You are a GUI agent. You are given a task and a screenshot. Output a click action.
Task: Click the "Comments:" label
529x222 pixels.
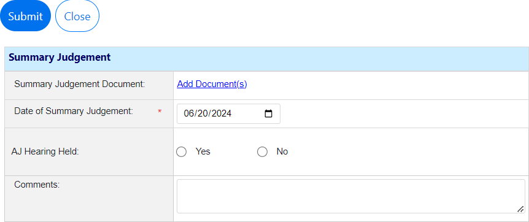point(37,185)
